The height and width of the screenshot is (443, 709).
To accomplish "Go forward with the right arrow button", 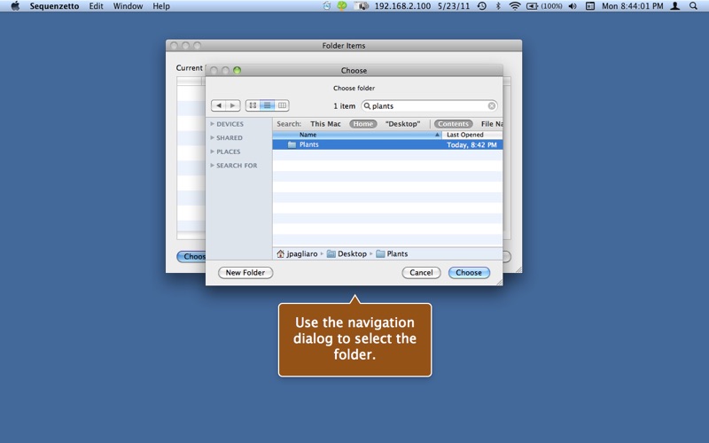I will point(233,105).
